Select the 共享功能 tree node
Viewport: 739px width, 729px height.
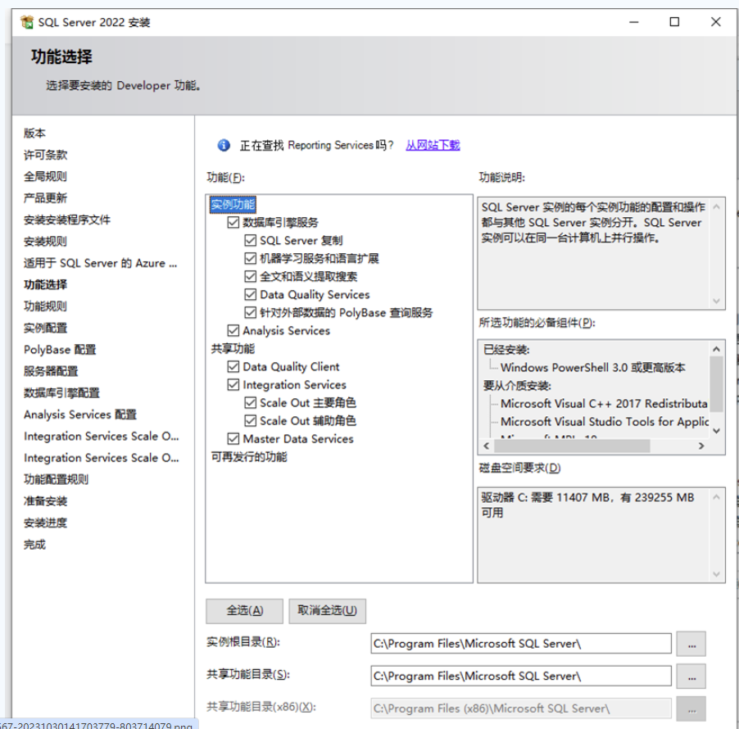pos(233,349)
